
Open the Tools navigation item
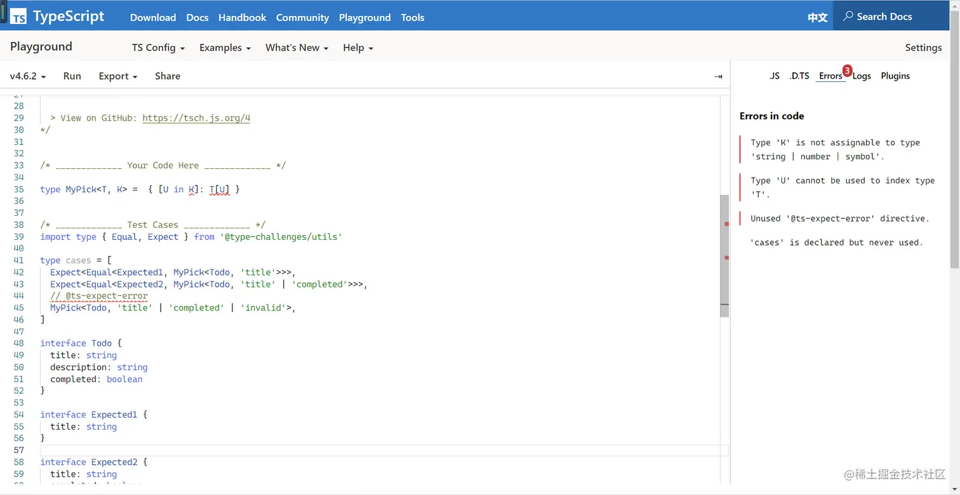(413, 17)
